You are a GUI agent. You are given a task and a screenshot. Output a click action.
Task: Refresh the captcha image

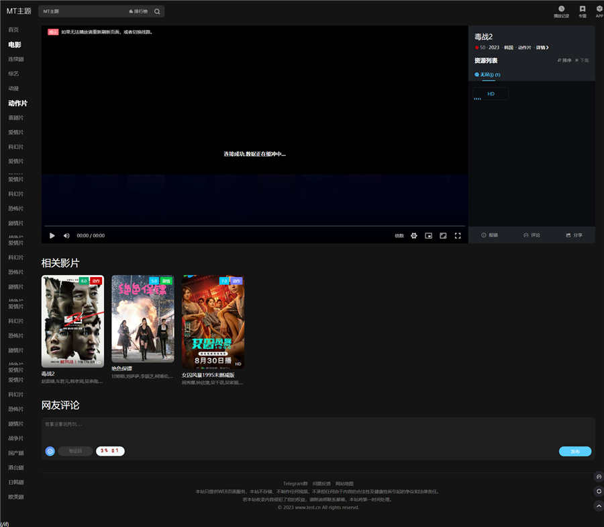[110, 451]
